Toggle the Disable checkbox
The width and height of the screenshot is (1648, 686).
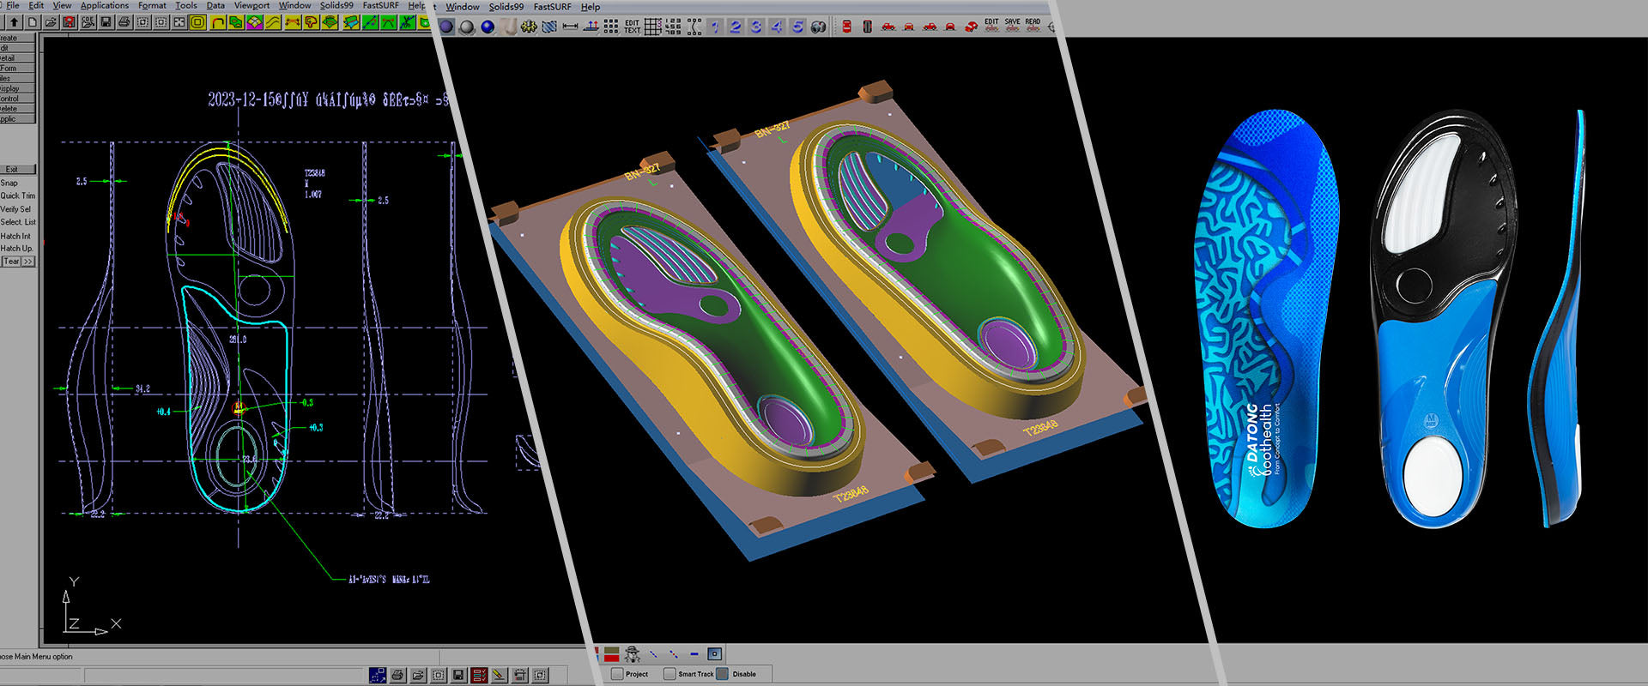723,674
